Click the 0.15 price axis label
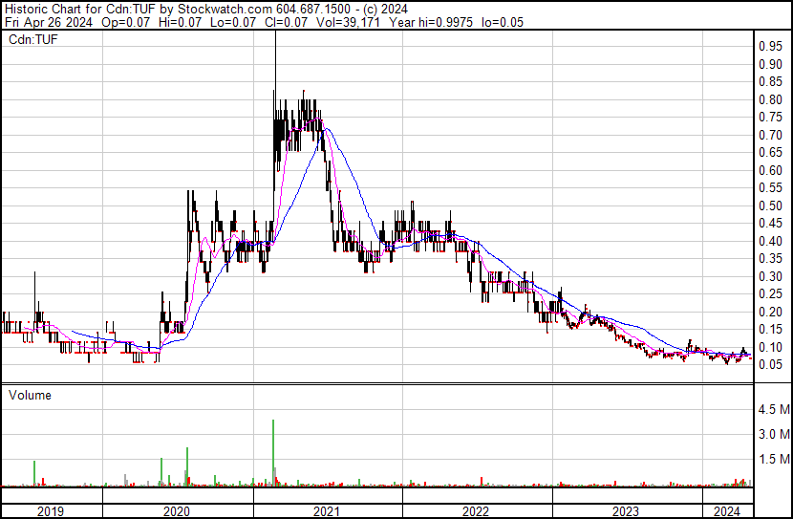Image resolution: width=793 pixels, height=519 pixels. (x=770, y=330)
